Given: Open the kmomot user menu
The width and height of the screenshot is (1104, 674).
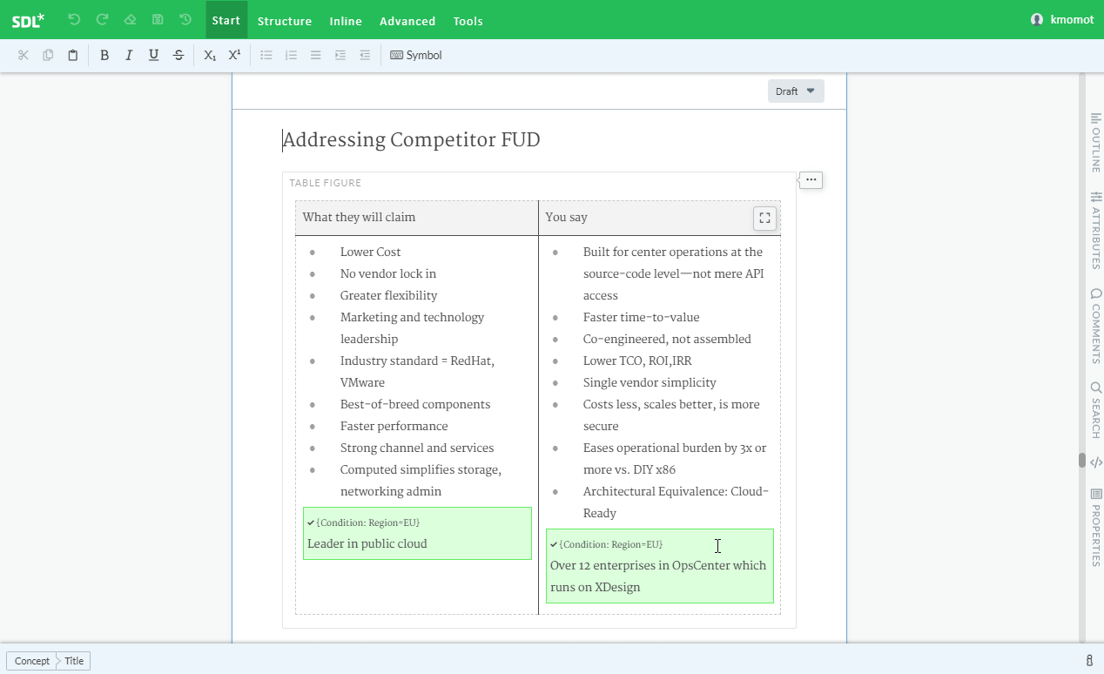Looking at the screenshot, I should pyautogui.click(x=1062, y=19).
